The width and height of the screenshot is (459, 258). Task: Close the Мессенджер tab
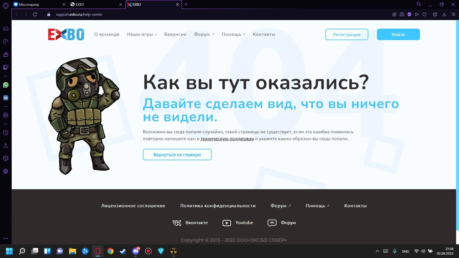[x=64, y=4]
